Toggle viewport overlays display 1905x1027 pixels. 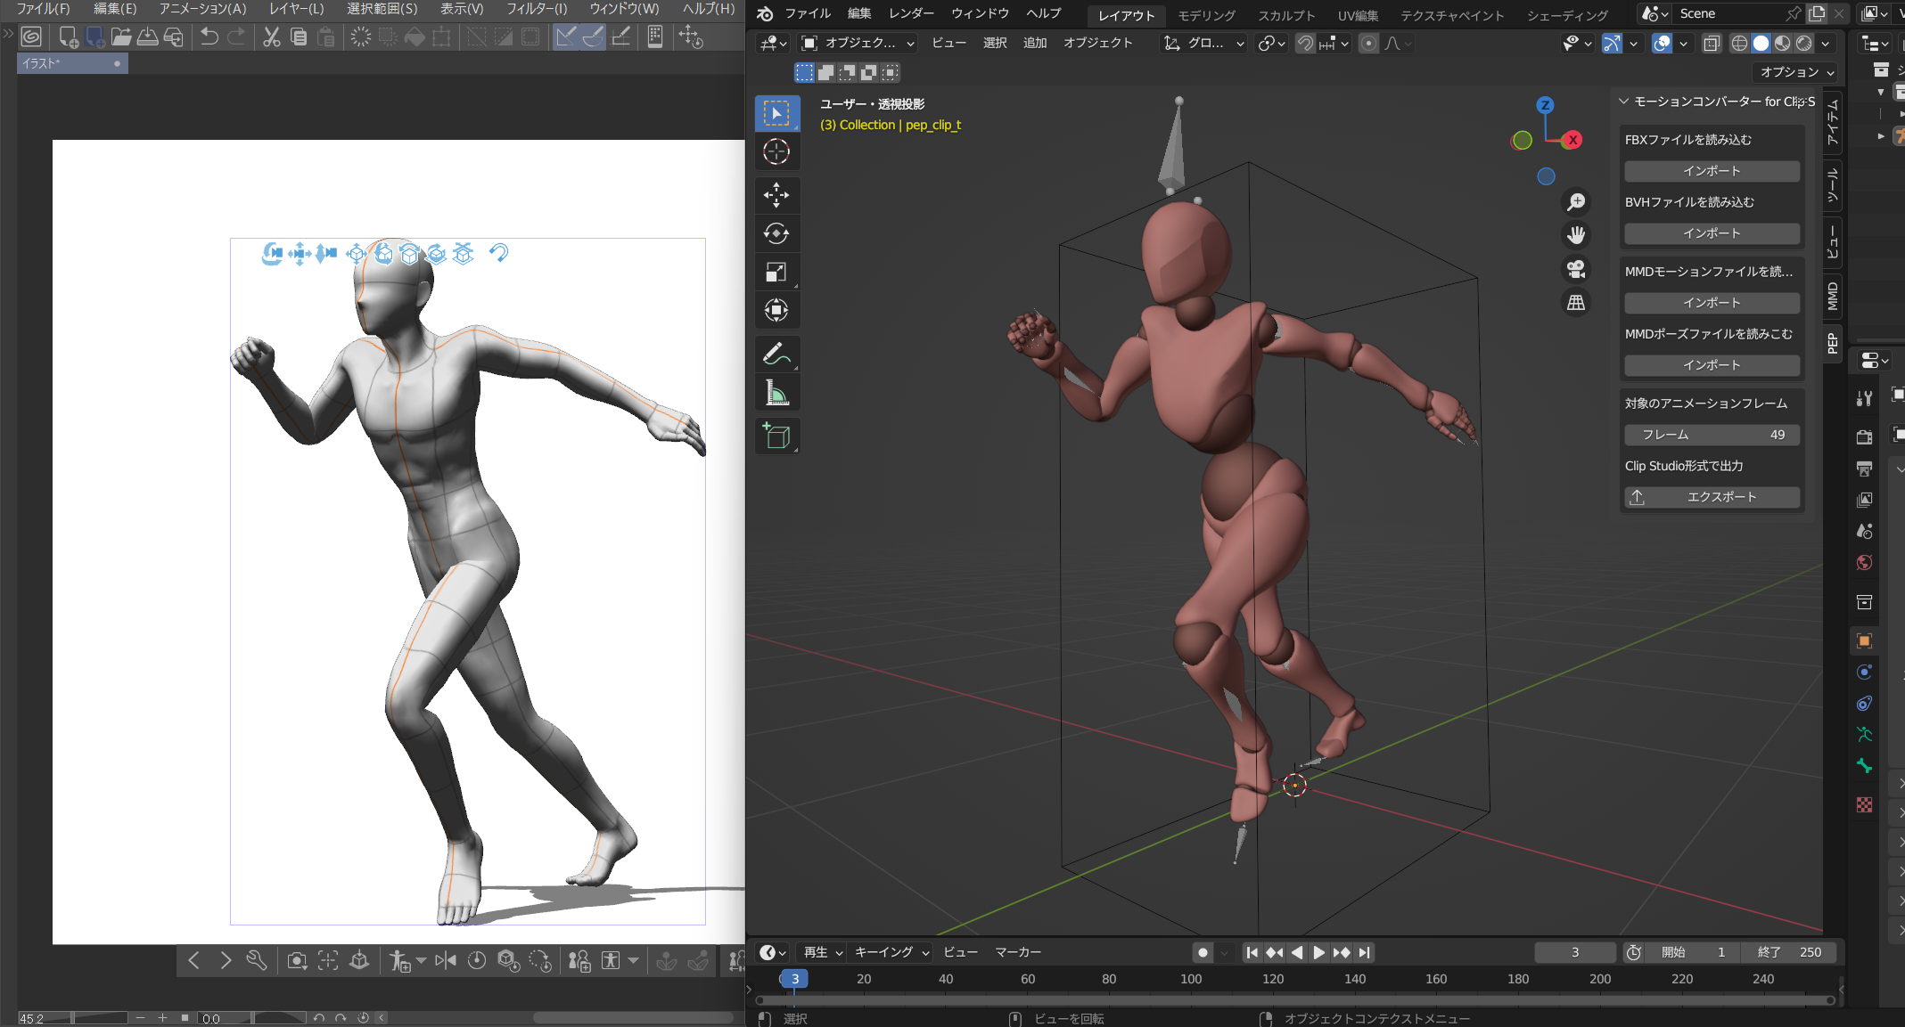click(1662, 43)
